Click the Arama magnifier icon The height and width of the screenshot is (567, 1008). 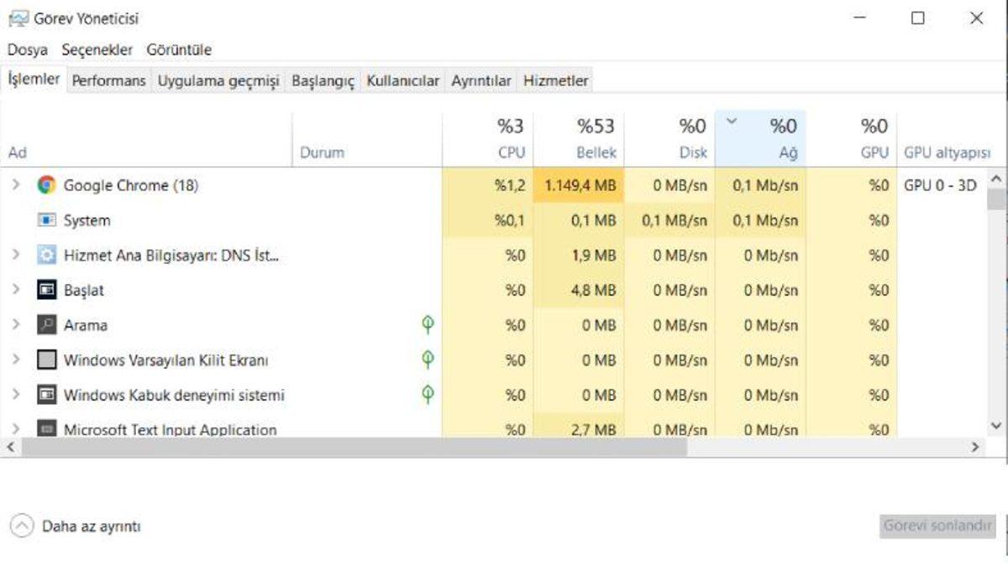pyautogui.click(x=47, y=325)
